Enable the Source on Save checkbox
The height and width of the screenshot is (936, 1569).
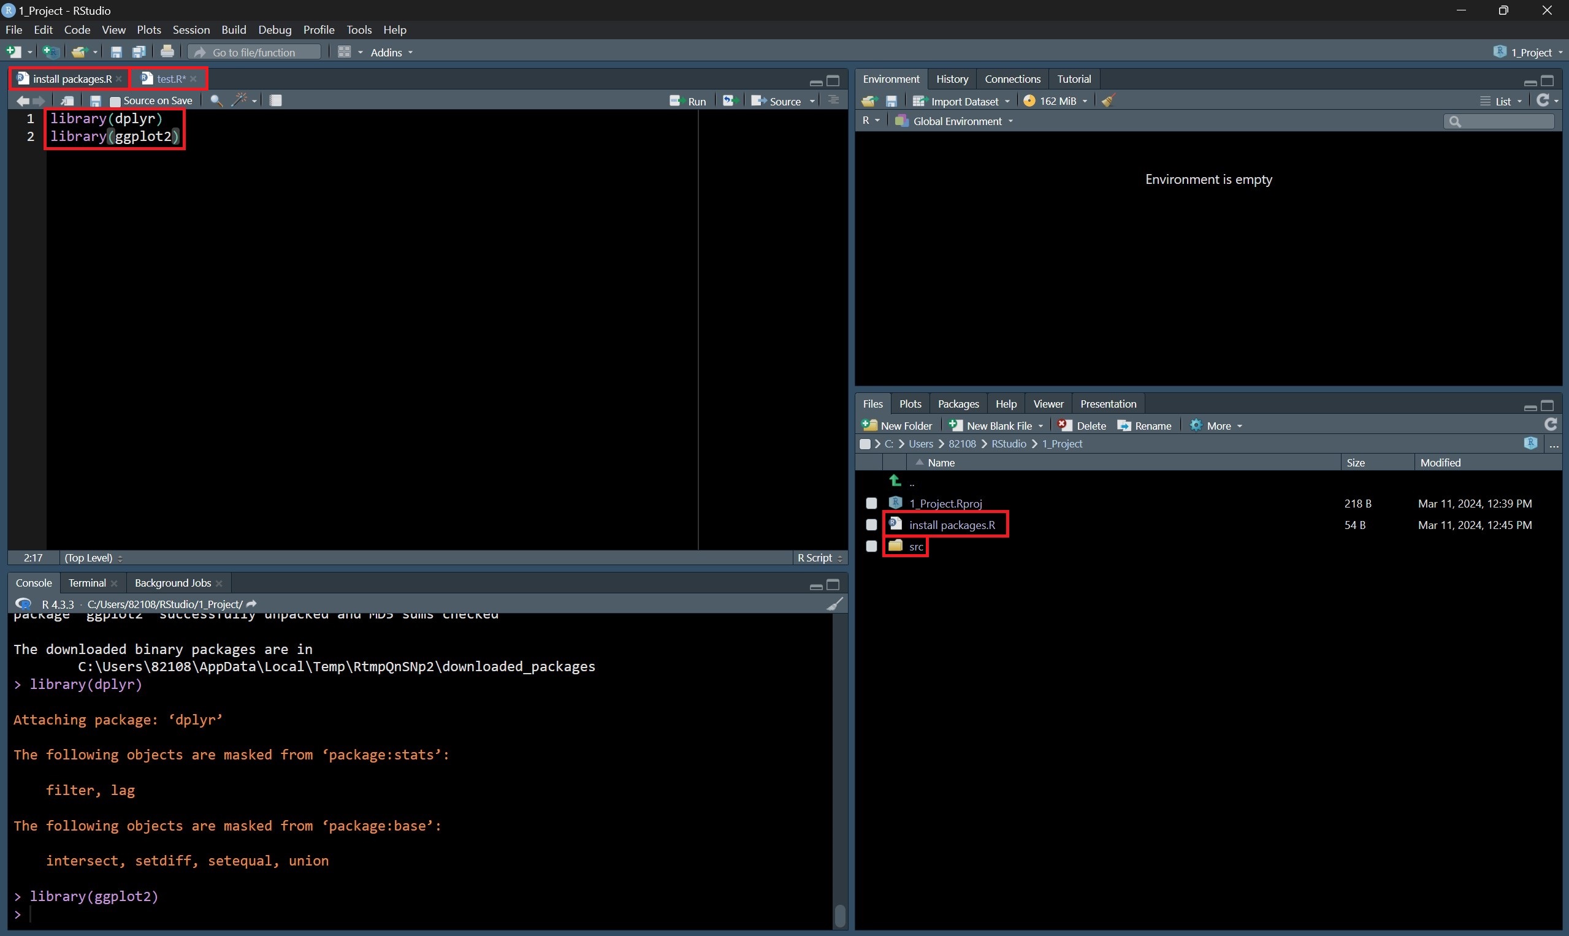pyautogui.click(x=115, y=102)
